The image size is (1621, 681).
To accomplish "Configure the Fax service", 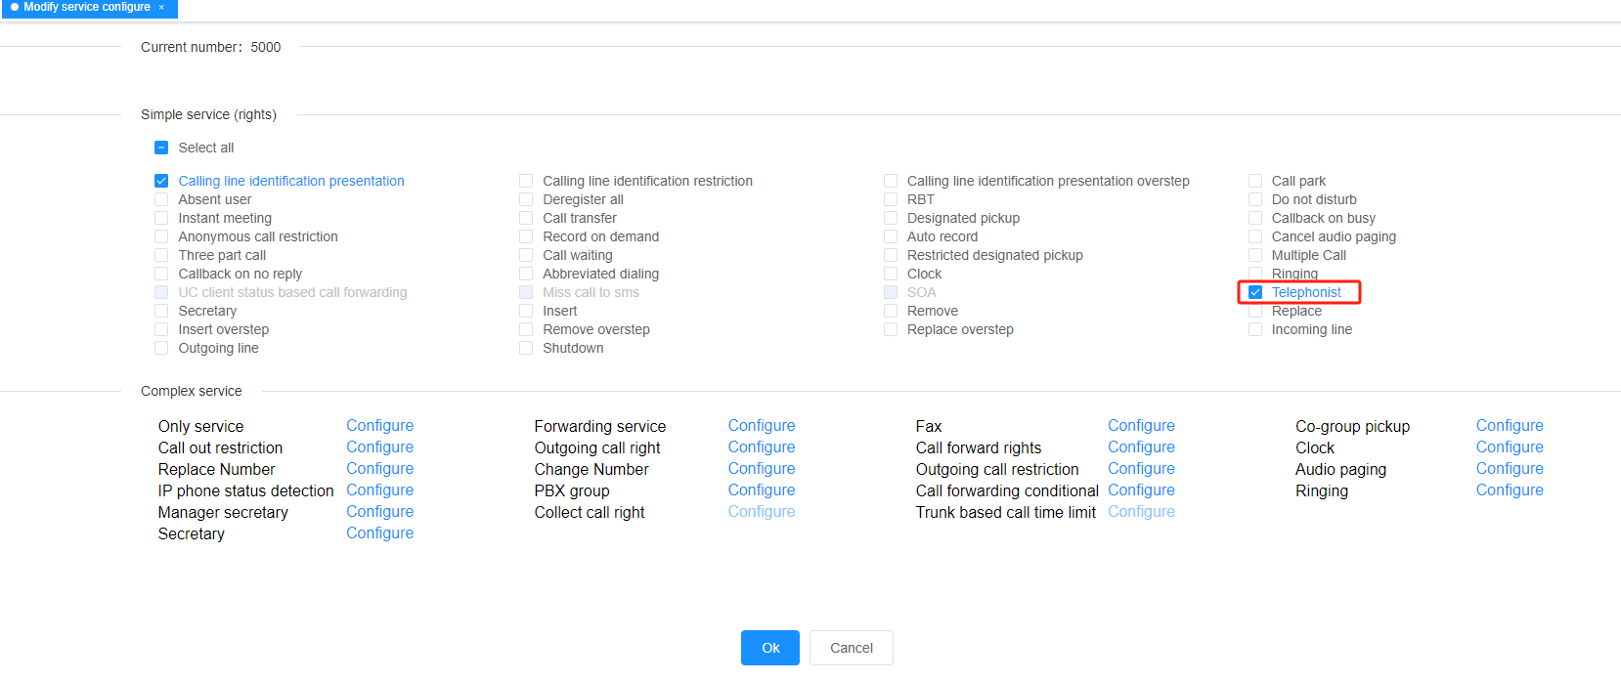I will (1141, 426).
